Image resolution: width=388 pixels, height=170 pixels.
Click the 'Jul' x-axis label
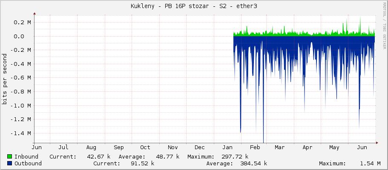63,147
